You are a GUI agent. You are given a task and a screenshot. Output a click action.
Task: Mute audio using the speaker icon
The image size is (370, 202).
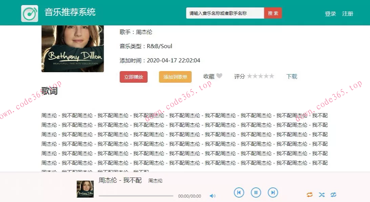click(x=213, y=196)
